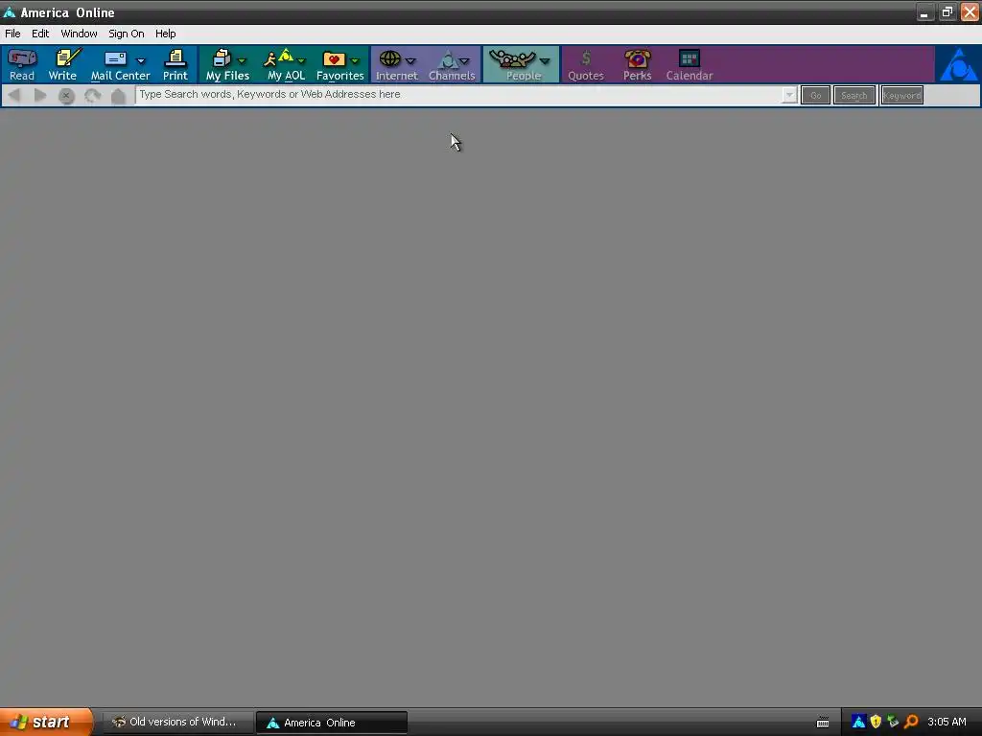Open the File menu

click(x=12, y=34)
